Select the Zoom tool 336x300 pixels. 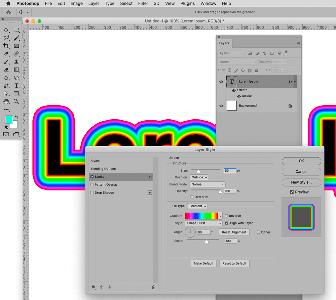pyautogui.click(x=16, y=101)
